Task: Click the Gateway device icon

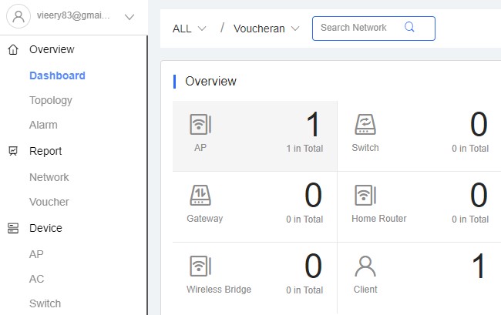Action: coord(200,196)
